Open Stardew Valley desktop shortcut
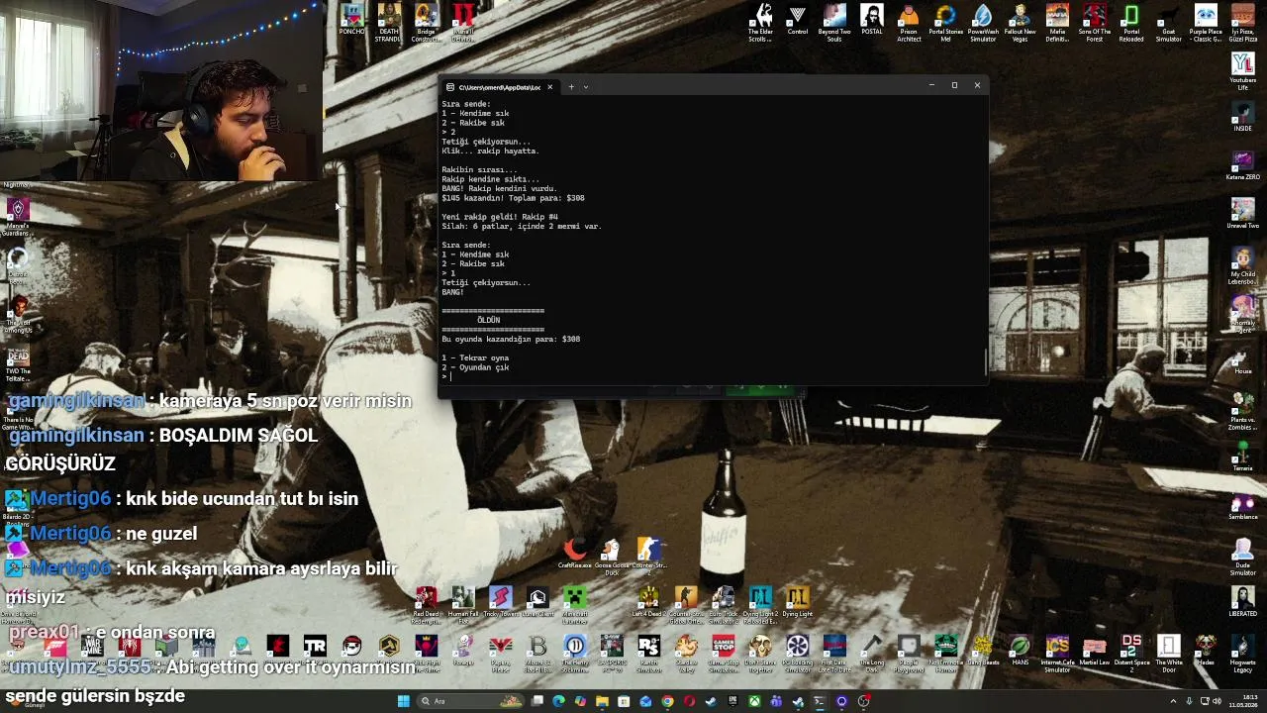 [686, 654]
